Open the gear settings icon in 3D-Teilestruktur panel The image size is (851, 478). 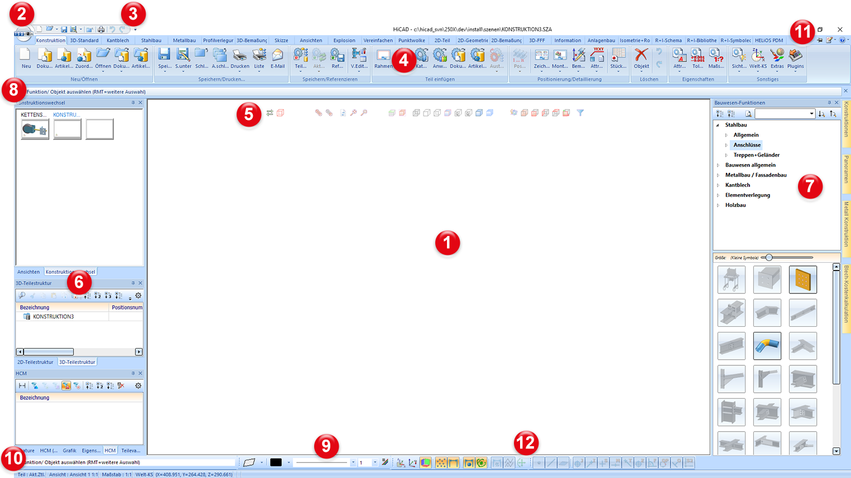(x=138, y=296)
